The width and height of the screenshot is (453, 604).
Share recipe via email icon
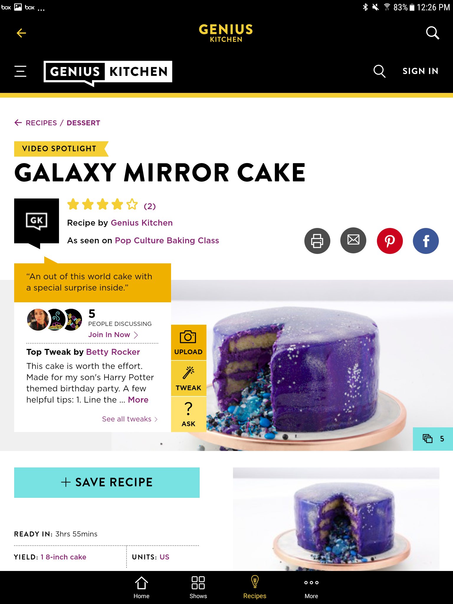tap(353, 241)
